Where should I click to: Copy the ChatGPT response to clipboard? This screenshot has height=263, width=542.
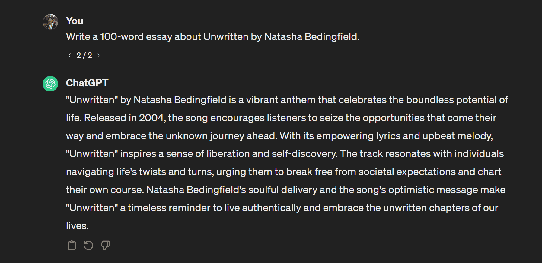(72, 246)
